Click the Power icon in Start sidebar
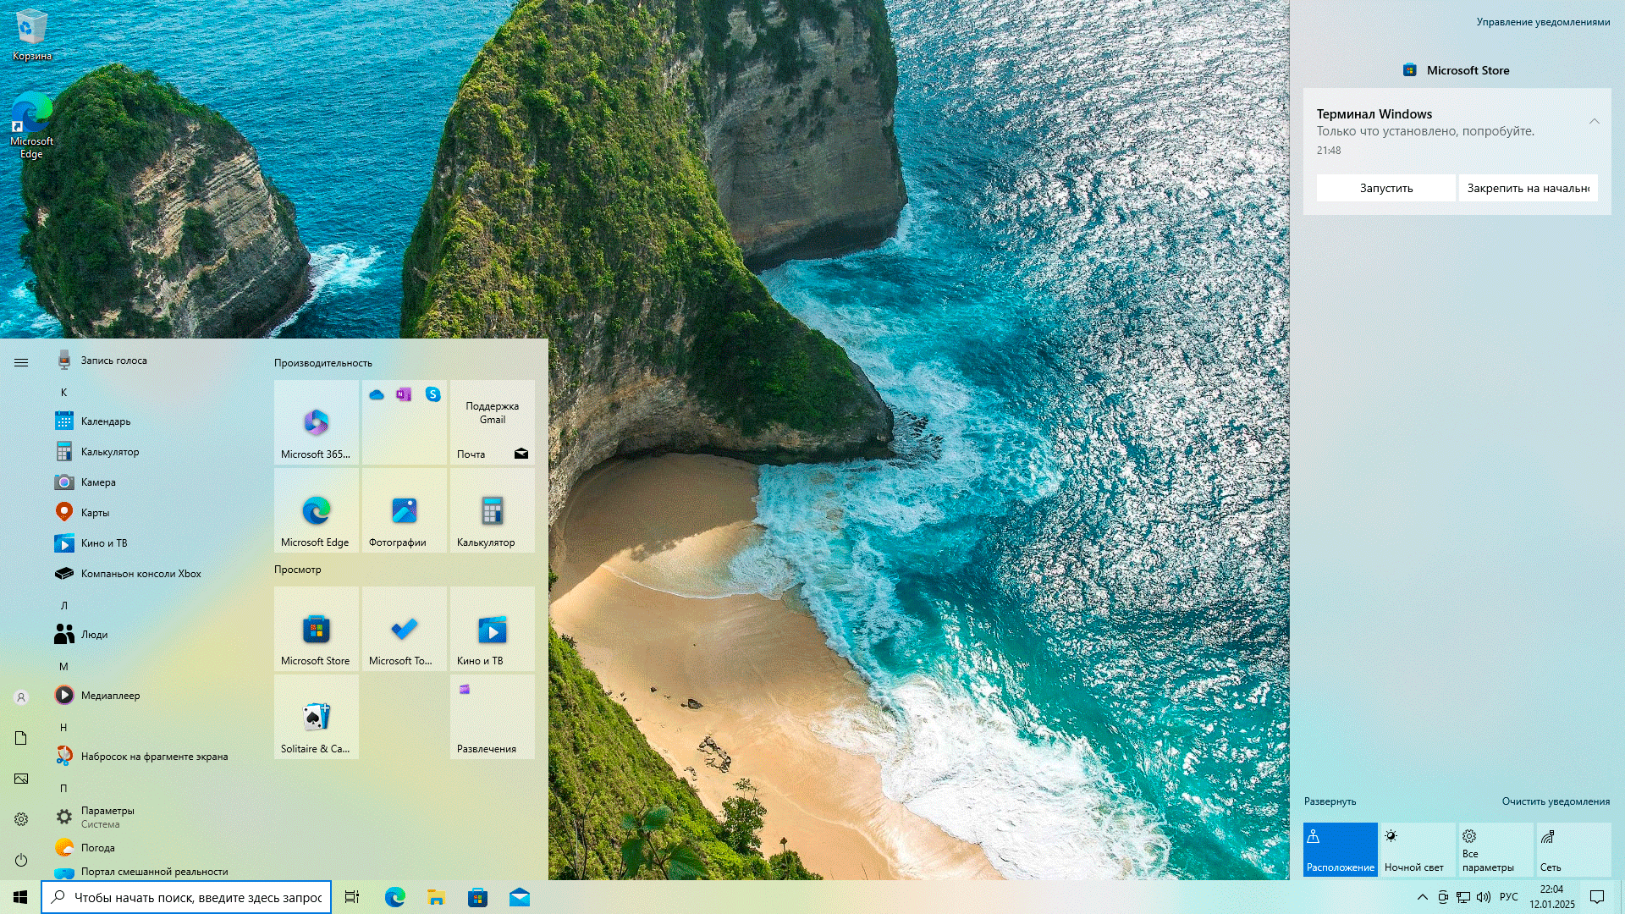 pyautogui.click(x=21, y=860)
